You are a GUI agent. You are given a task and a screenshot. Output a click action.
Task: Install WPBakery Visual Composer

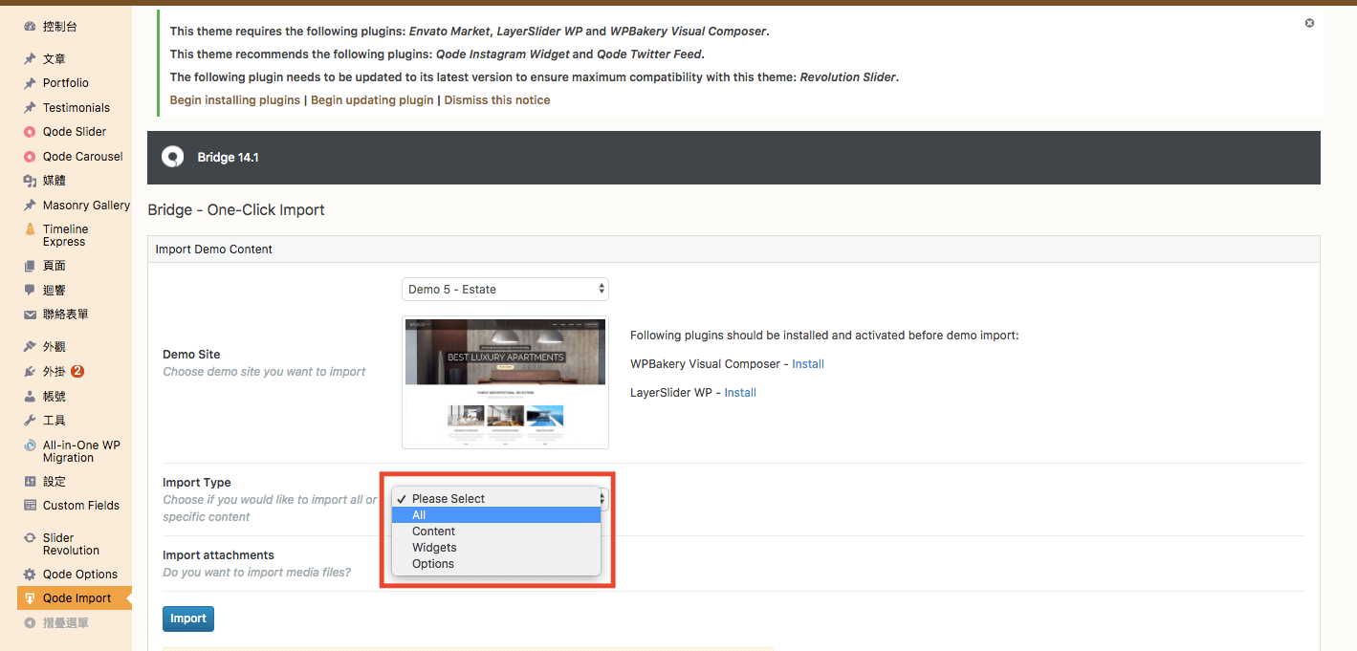pos(808,364)
